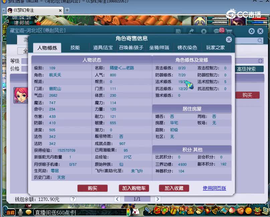Click the 获得经验 value 152570709
The height and width of the screenshot is (217, 270).
(x=66, y=150)
